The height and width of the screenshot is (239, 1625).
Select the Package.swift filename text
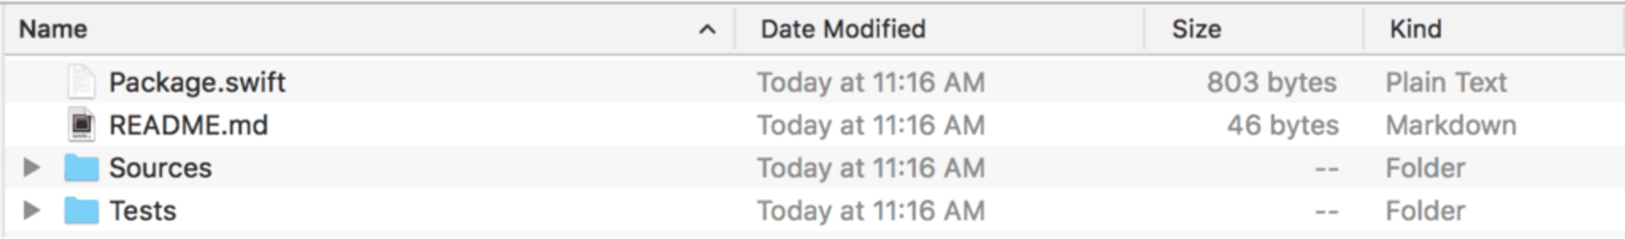click(197, 83)
